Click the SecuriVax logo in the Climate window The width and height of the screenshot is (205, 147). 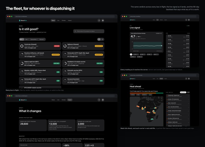tap(133, 79)
